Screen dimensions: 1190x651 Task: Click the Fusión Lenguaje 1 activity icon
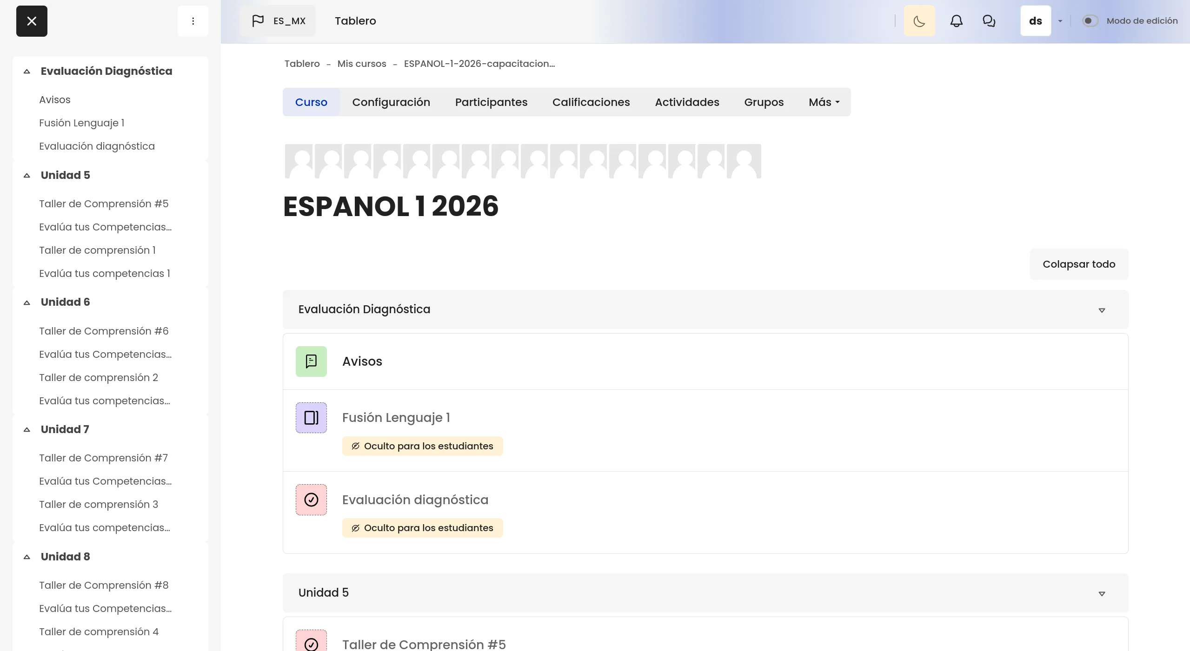coord(311,418)
